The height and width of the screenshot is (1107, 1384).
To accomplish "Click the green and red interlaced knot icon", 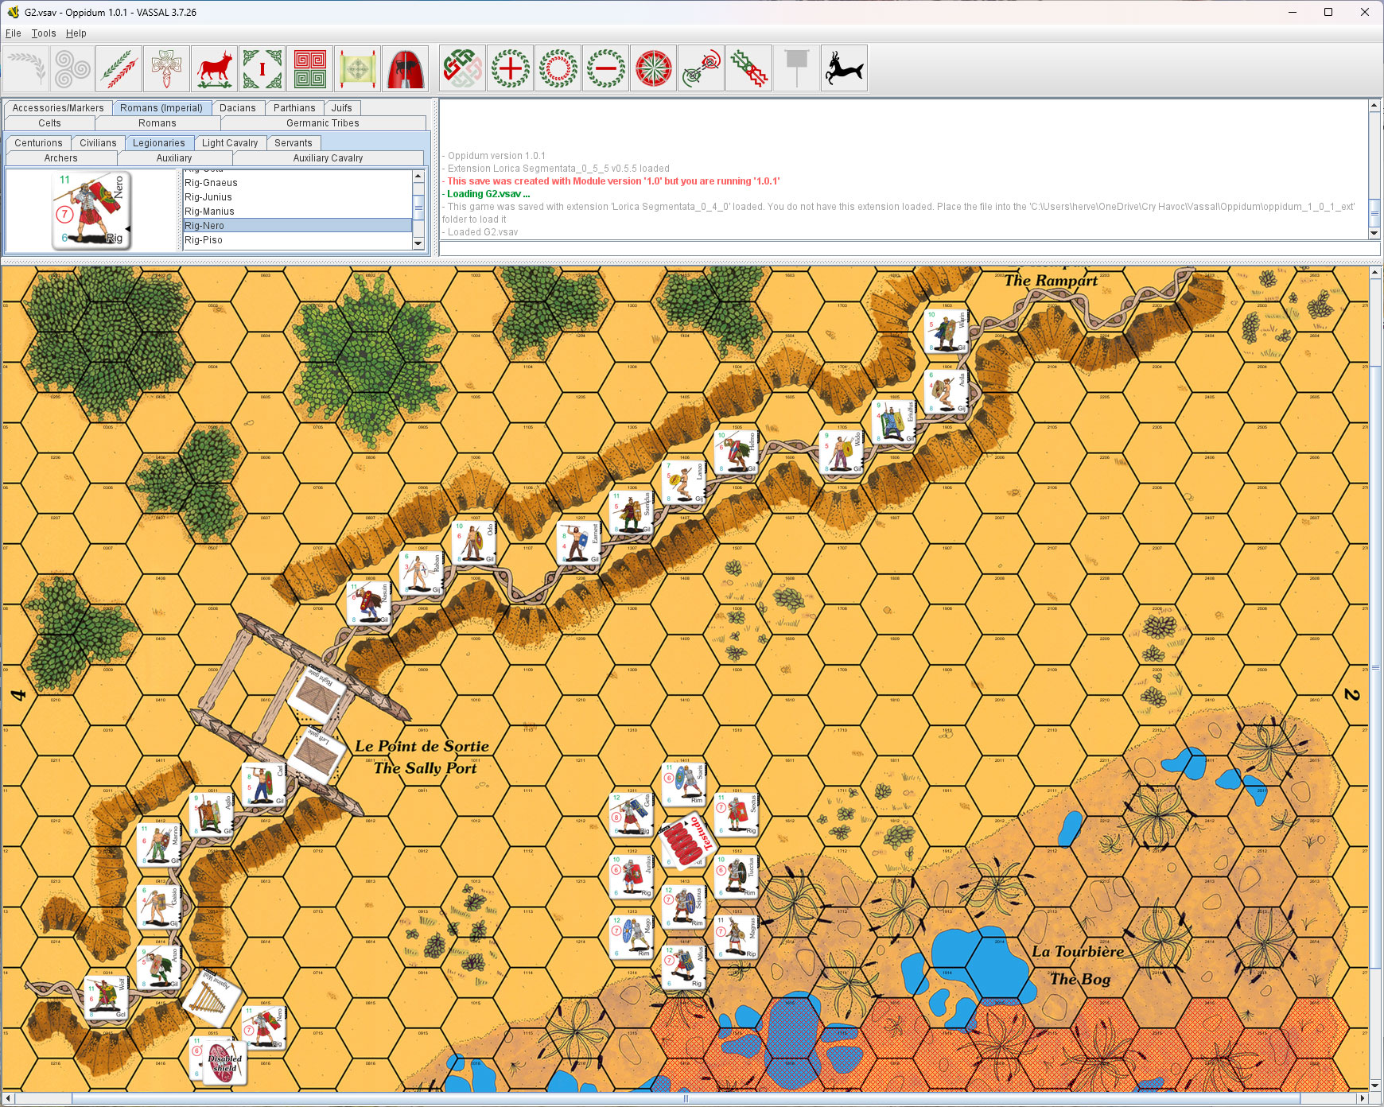I will tap(463, 68).
